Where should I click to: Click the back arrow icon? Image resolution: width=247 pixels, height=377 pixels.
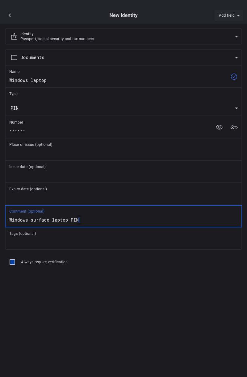click(10, 15)
